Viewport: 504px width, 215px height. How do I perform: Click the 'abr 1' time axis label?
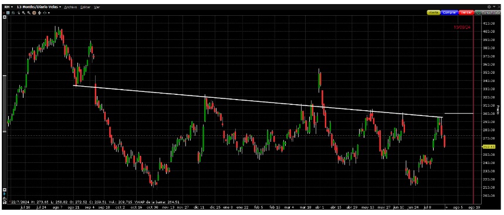coord(320,207)
